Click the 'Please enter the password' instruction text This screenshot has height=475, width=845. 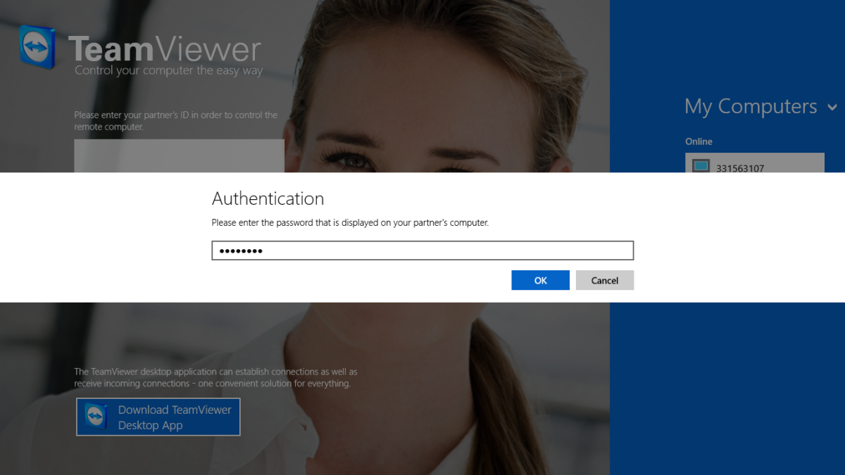350,222
